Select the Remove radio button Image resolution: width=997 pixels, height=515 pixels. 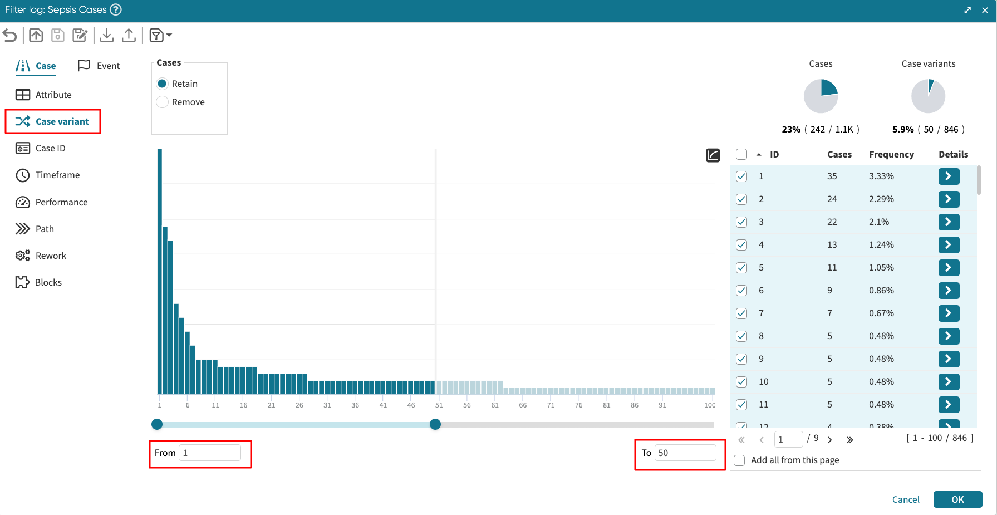click(163, 102)
